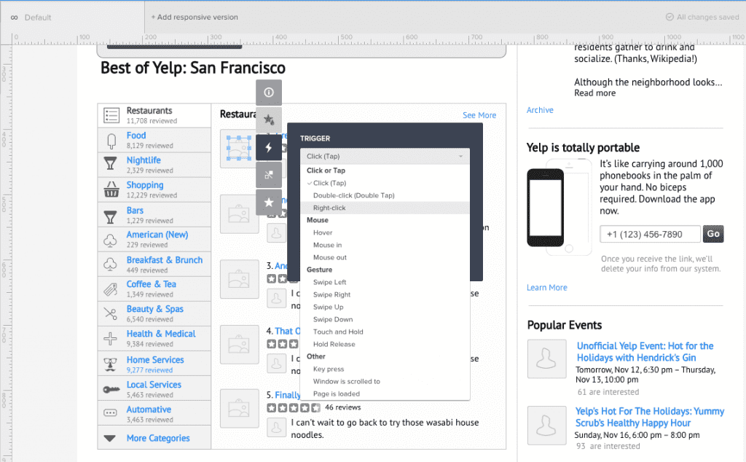Click the Home Services mustache icon

111,364
